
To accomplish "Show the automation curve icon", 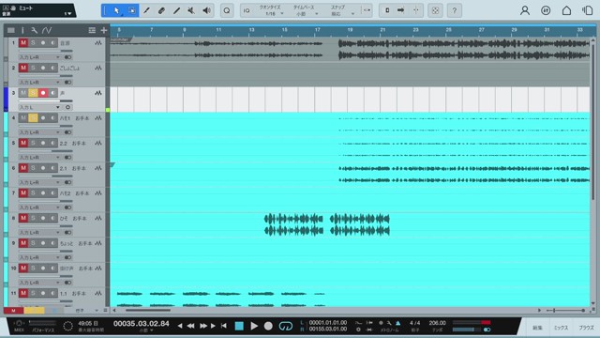I will [x=47, y=30].
